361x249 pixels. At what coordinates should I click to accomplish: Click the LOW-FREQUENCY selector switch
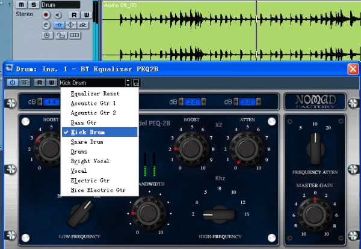80,214
